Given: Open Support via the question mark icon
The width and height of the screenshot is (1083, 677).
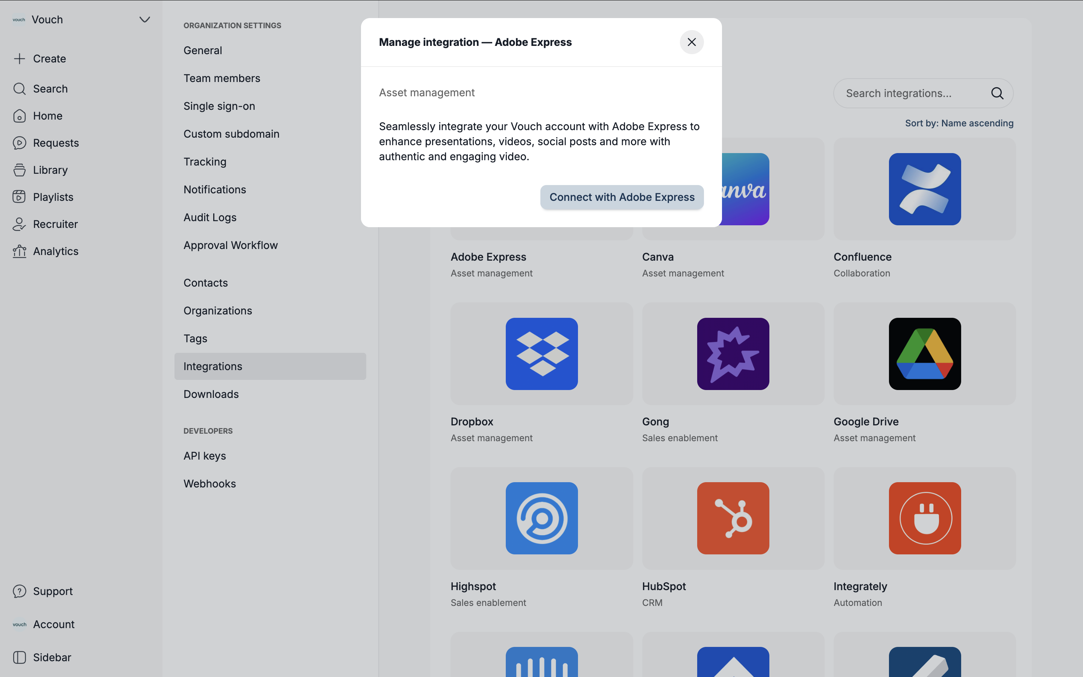Looking at the screenshot, I should tap(19, 591).
